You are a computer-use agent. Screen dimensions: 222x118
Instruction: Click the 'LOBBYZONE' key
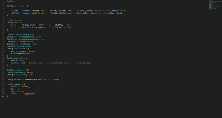(15, 13)
